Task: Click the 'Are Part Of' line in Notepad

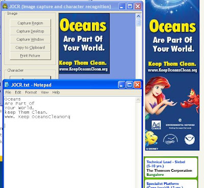Action: click(x=19, y=103)
